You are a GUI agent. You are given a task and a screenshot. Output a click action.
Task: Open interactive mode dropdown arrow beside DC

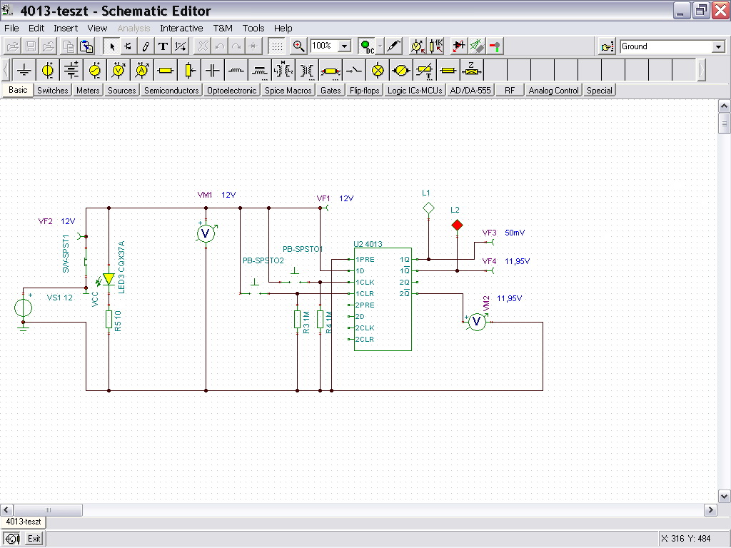click(380, 46)
